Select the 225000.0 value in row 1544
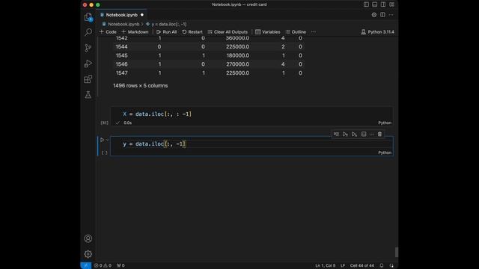The image size is (479, 269). [237, 46]
